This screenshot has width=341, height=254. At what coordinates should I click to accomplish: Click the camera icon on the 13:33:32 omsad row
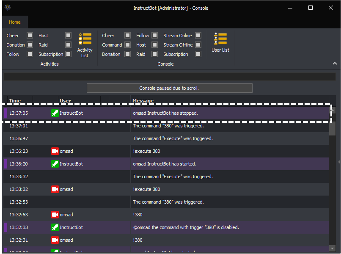pos(55,189)
